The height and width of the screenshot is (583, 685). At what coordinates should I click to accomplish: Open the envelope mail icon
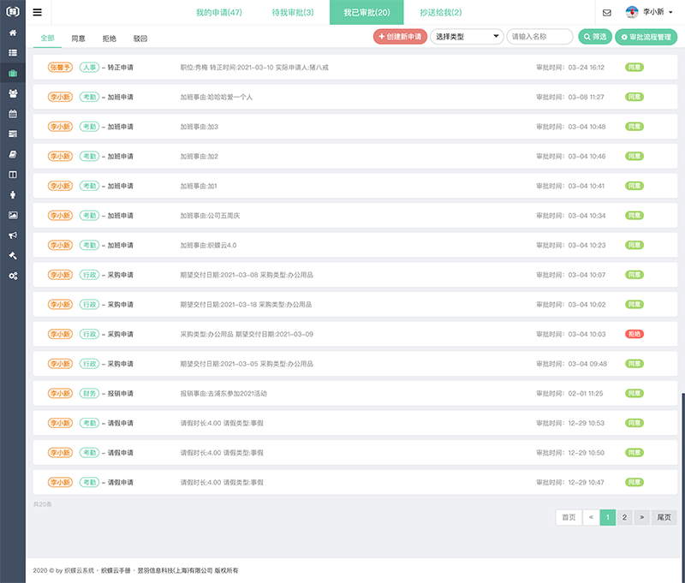(606, 13)
